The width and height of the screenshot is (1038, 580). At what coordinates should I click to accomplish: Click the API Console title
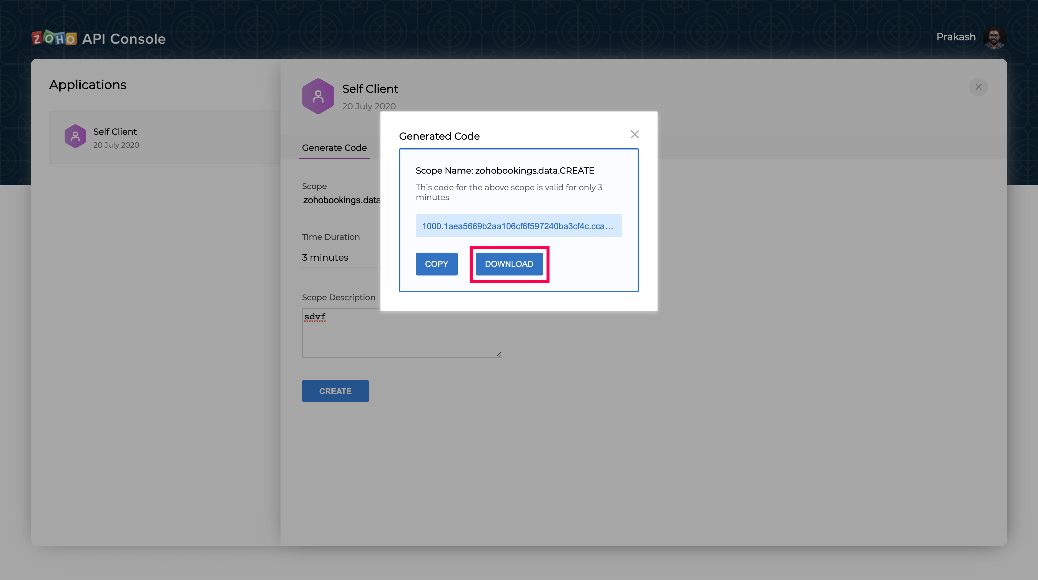[x=124, y=39]
